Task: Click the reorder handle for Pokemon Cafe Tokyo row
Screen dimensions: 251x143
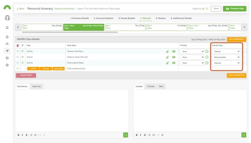Action: click(x=22, y=51)
